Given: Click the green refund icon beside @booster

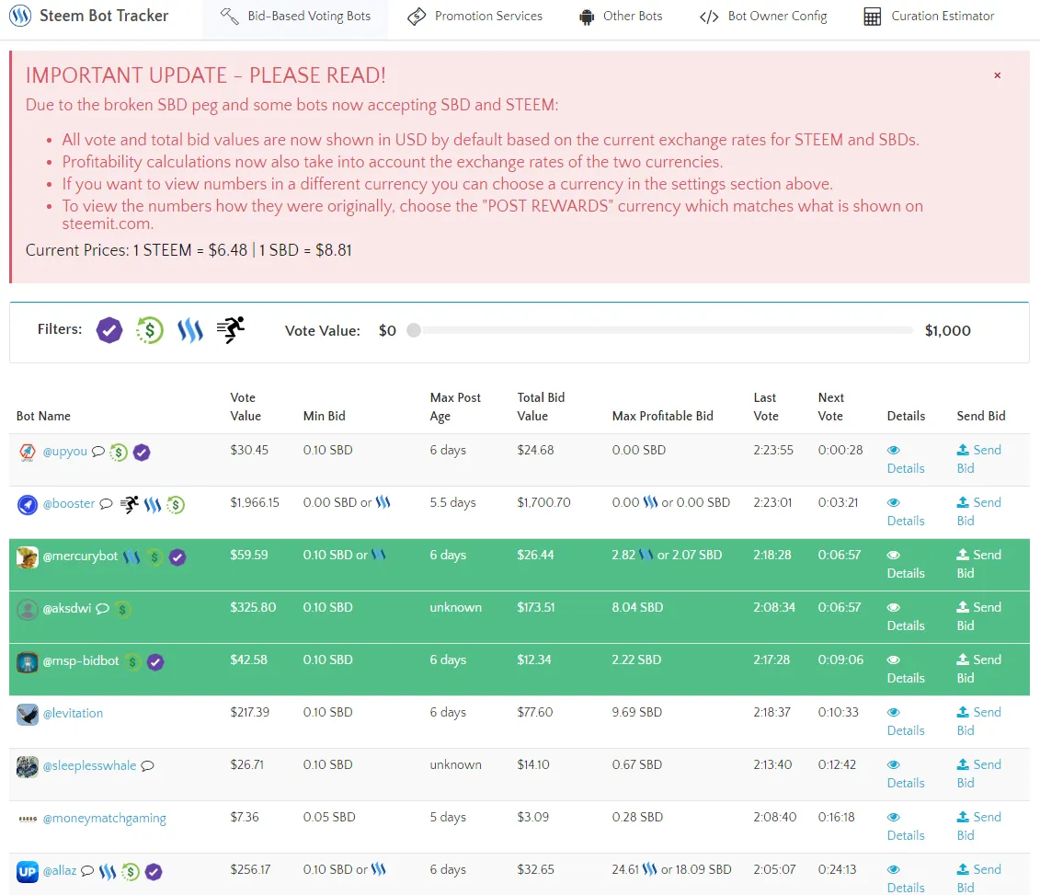Looking at the screenshot, I should point(176,505).
